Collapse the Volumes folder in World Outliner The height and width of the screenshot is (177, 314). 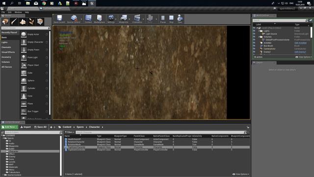click(259, 37)
